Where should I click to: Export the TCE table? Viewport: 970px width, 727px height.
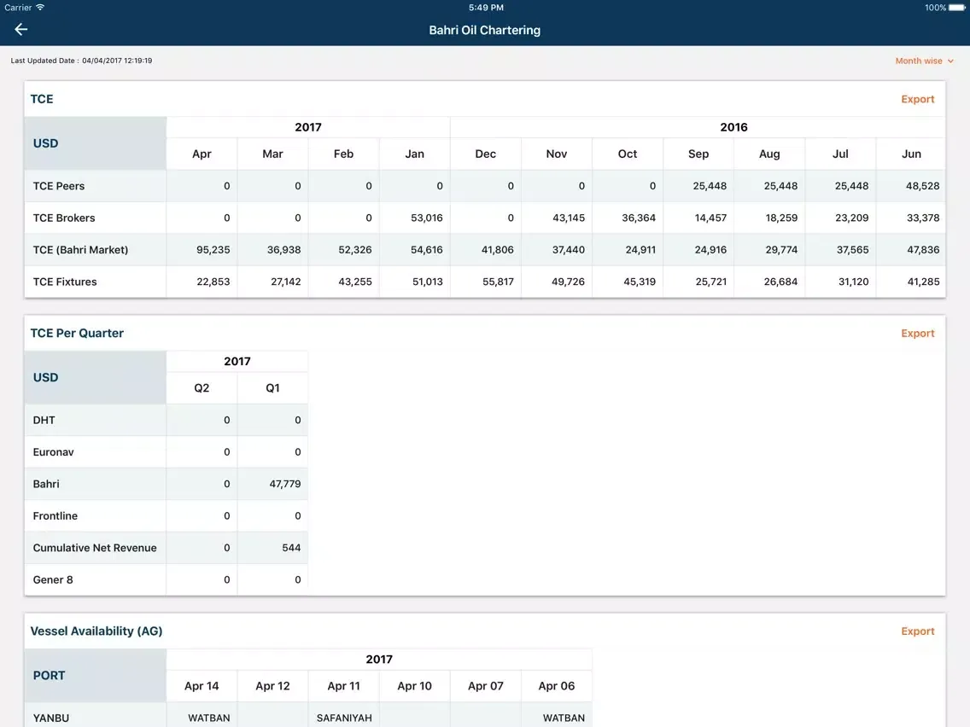pos(917,99)
